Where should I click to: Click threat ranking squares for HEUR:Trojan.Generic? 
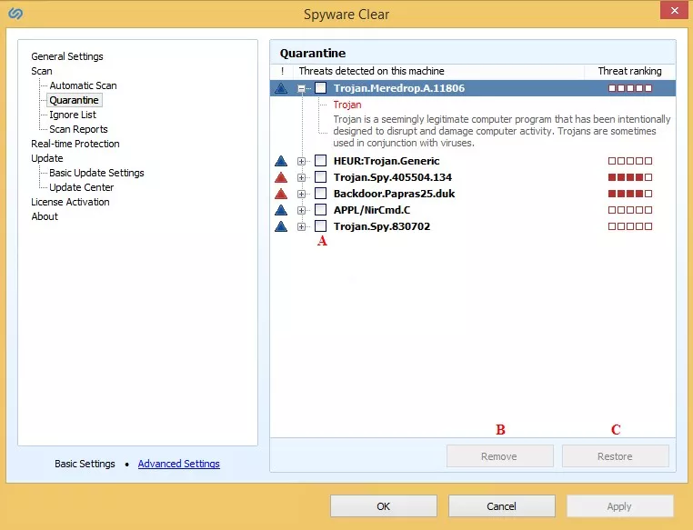pos(630,161)
